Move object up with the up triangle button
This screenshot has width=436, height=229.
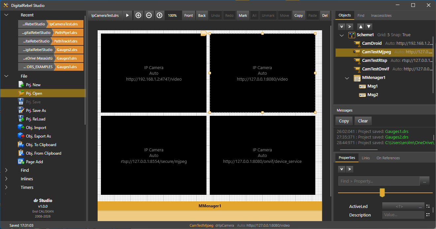tap(361, 26)
